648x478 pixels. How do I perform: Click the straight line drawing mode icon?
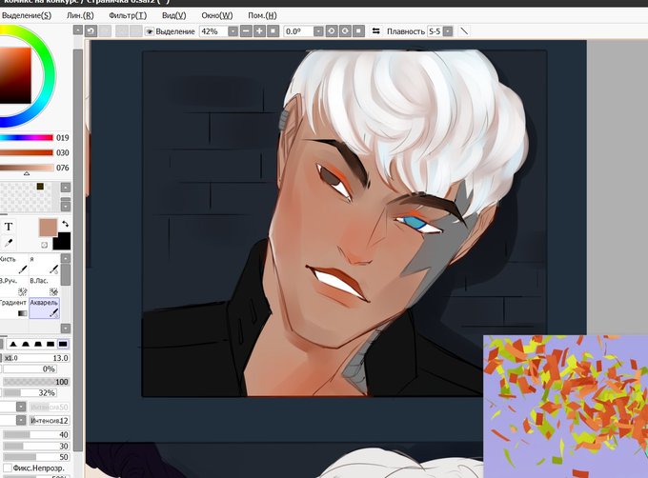pos(464,31)
